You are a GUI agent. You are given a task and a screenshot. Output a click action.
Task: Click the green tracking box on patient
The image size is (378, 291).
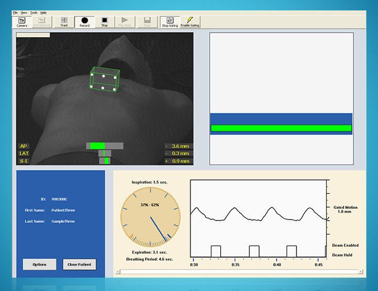105,80
